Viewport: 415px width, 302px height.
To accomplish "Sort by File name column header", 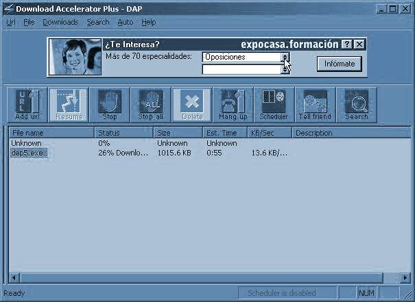I will tap(51, 133).
